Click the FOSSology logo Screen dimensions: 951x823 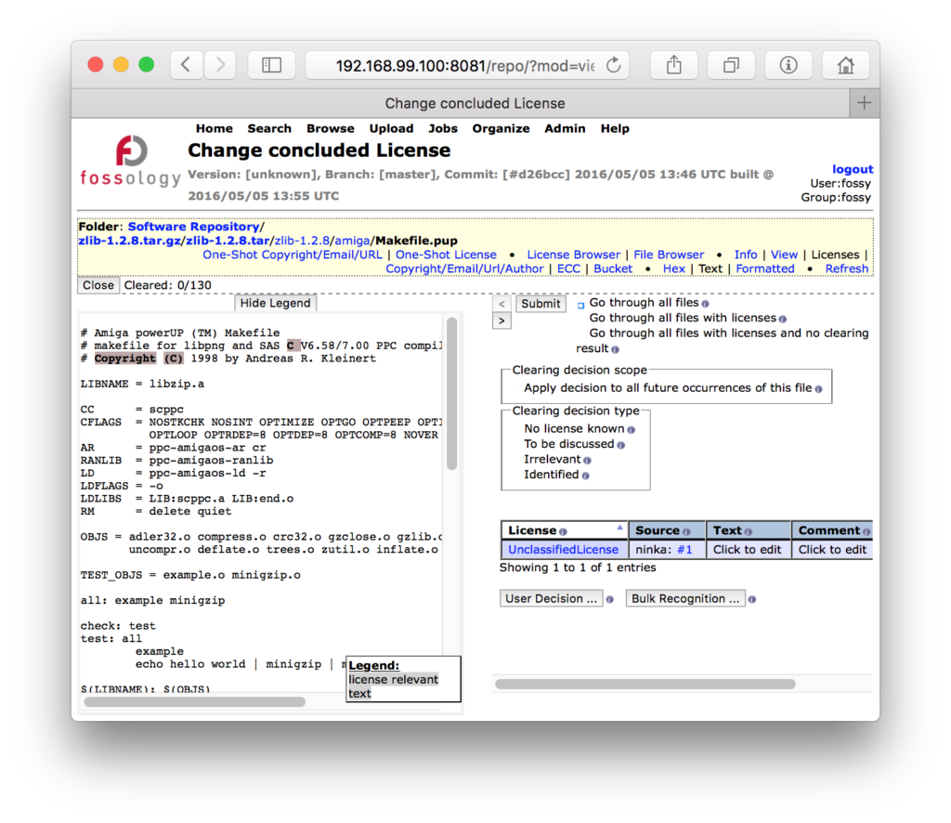click(131, 161)
